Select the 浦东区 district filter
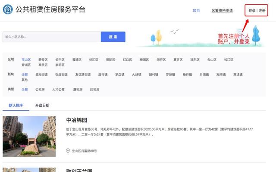The image size is (276, 172). tap(195, 59)
